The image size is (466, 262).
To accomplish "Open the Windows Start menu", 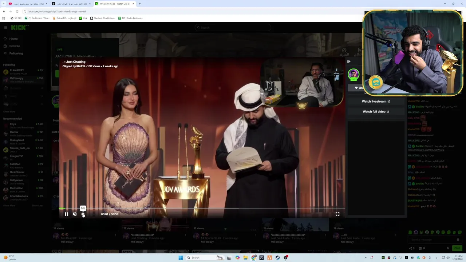I will pyautogui.click(x=181, y=258).
